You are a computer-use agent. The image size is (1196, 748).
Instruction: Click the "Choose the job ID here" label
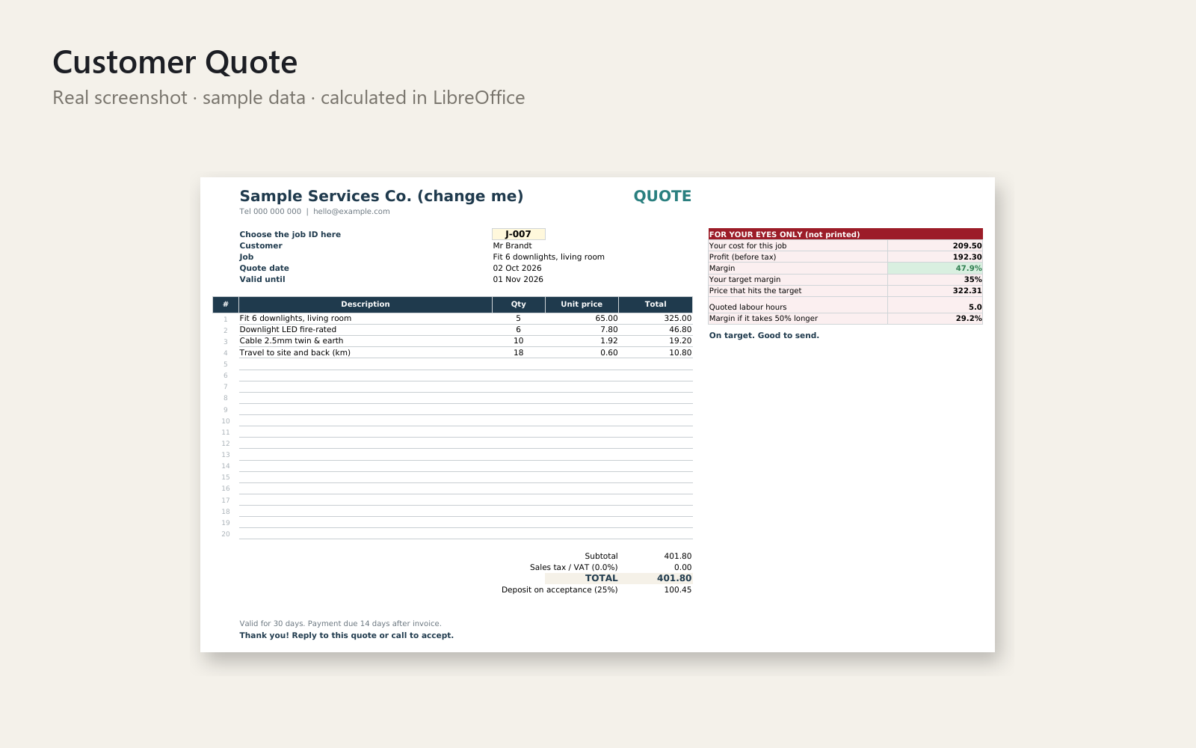pos(290,234)
